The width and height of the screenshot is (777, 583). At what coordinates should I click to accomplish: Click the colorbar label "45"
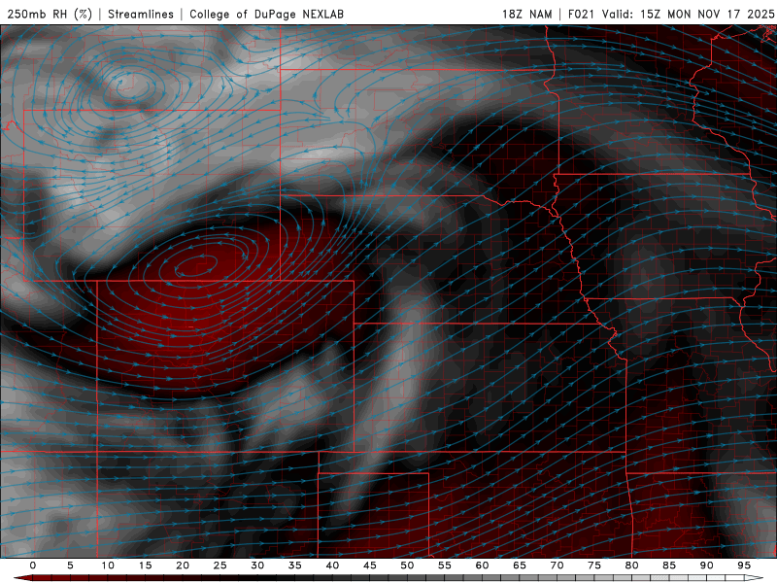(x=369, y=566)
